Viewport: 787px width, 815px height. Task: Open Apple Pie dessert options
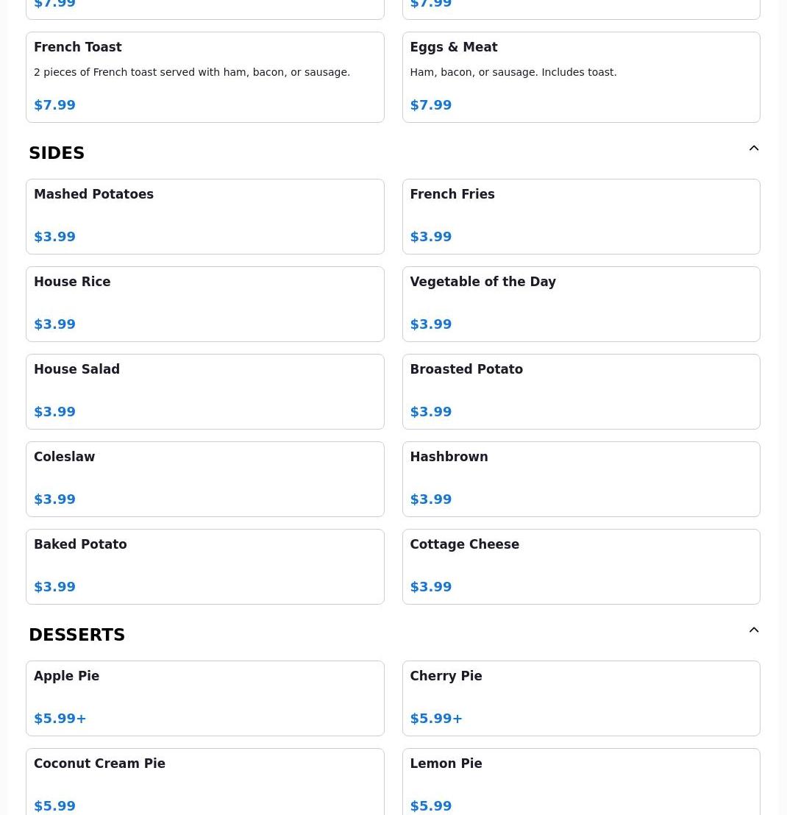coord(204,698)
